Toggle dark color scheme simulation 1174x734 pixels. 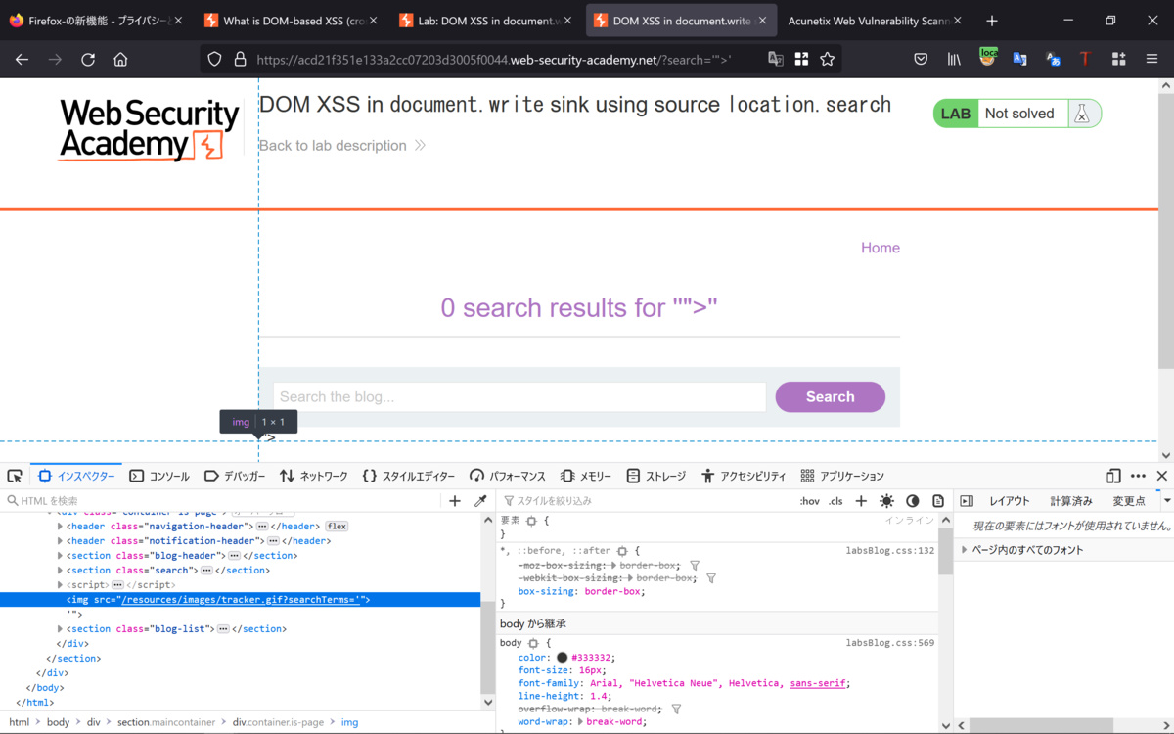[x=913, y=500]
